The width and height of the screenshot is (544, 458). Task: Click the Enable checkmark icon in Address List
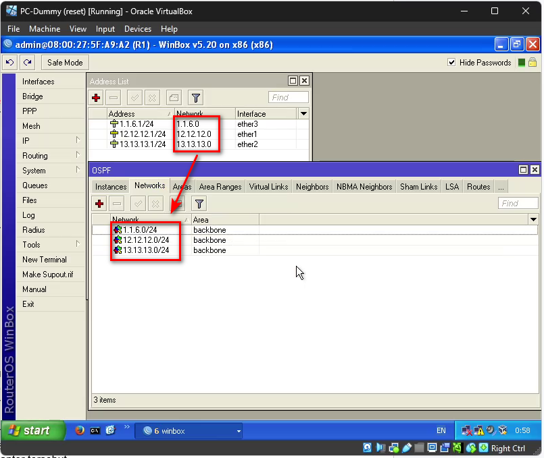click(134, 98)
